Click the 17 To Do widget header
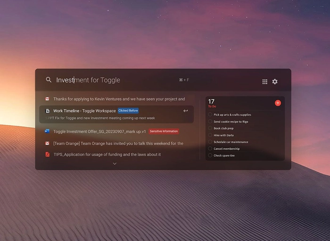 coord(212,103)
